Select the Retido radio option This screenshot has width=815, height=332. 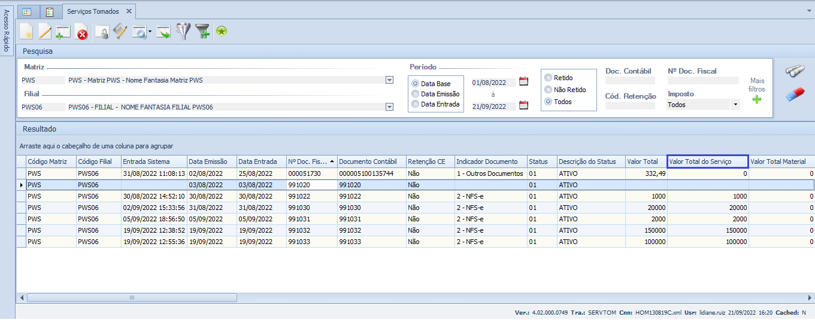point(548,78)
